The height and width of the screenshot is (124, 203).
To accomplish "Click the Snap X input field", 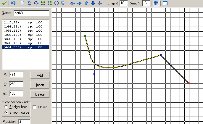I will (x=124, y=3).
